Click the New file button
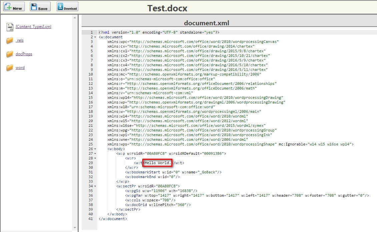The height and width of the screenshot is (232, 377). point(14,7)
